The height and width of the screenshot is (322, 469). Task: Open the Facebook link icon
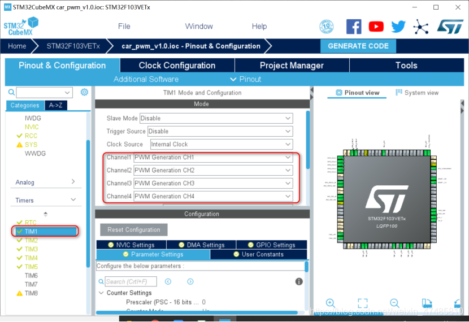[354, 27]
